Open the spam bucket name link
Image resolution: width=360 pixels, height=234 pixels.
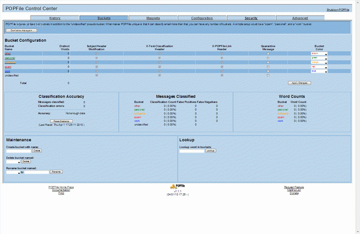(x=8, y=67)
